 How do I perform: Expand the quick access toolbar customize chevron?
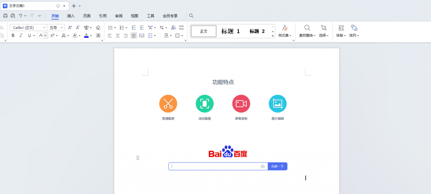point(39,16)
